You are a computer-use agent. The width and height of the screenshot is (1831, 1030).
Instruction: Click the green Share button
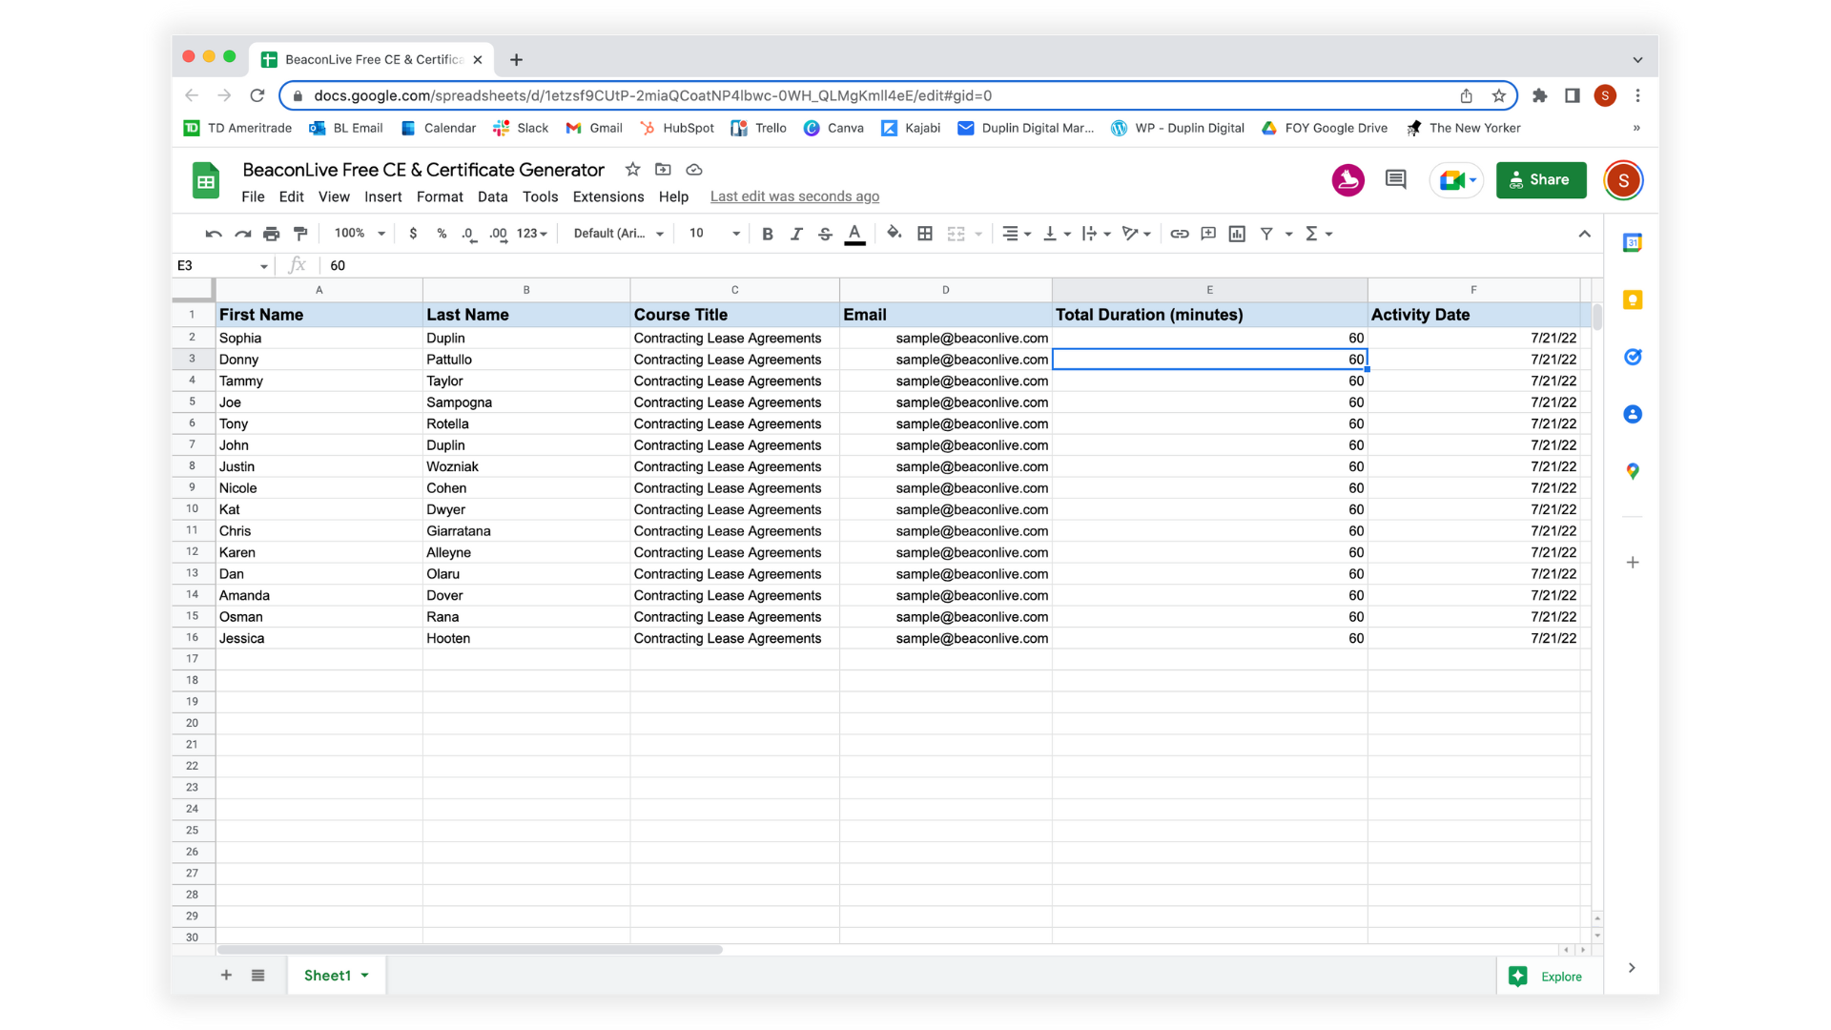click(x=1540, y=180)
